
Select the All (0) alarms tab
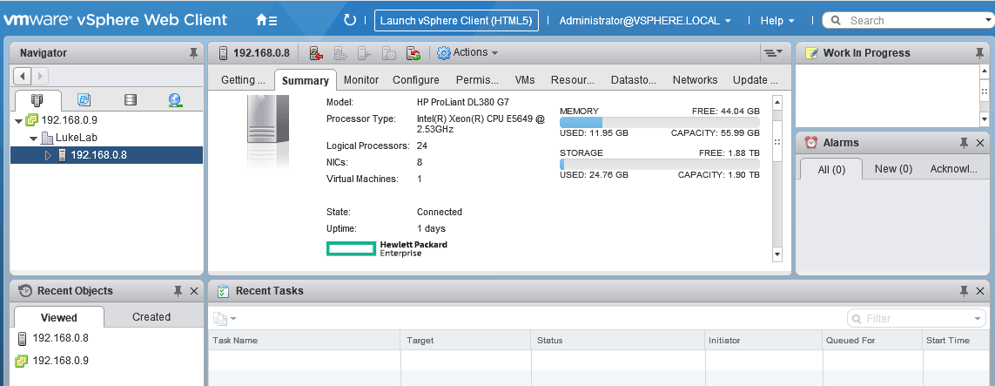tap(831, 170)
